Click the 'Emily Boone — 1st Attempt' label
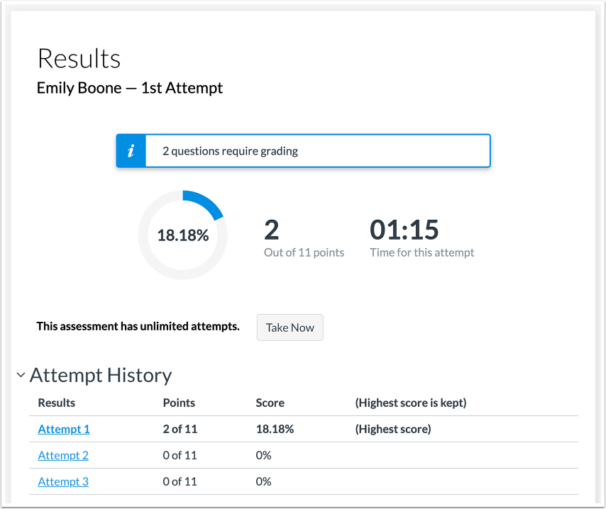Image resolution: width=606 pixels, height=509 pixels. (x=129, y=88)
